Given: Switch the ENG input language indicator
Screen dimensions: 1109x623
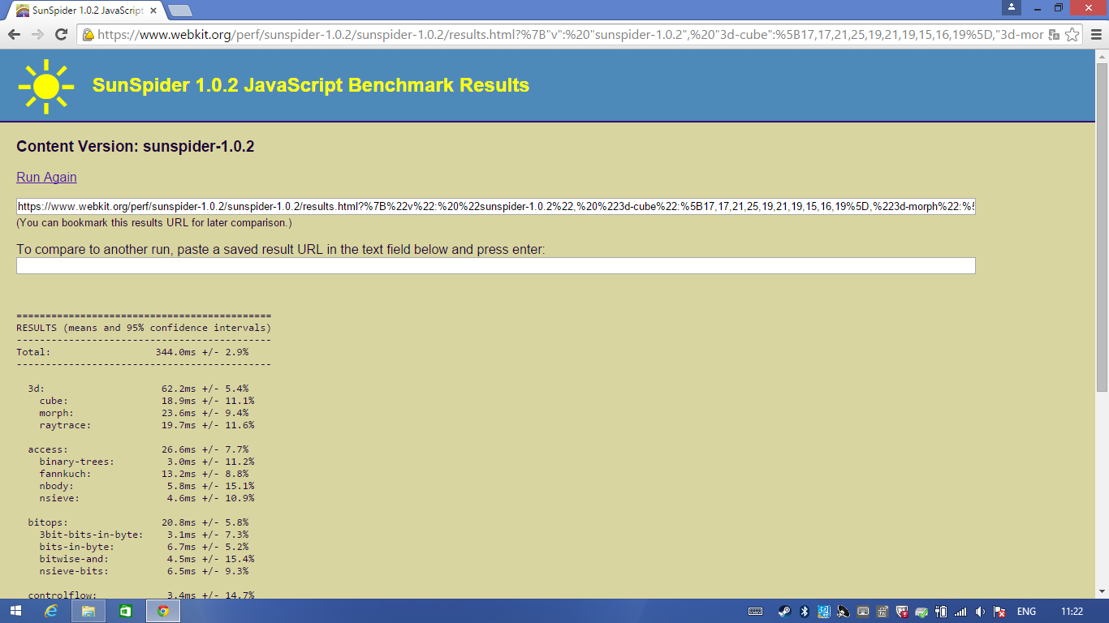Looking at the screenshot, I should 1026,611.
